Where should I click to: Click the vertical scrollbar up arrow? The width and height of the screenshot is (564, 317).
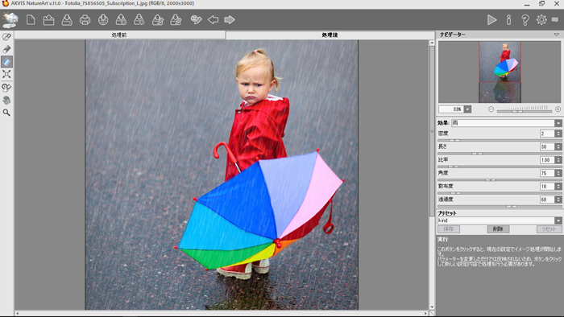[432, 43]
